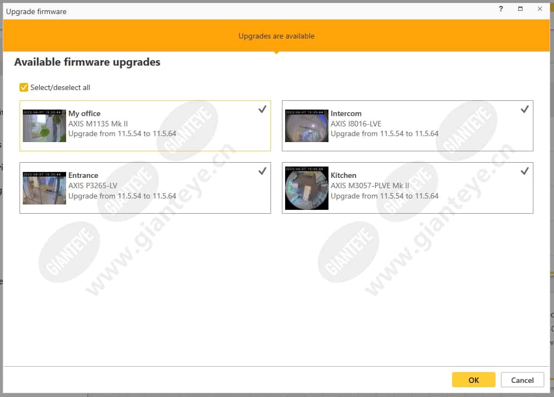
Task: Select the Entrance device name
Action: coord(83,175)
